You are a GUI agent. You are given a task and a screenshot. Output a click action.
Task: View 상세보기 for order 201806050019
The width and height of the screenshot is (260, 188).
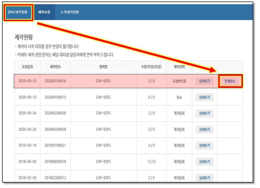(x=204, y=161)
